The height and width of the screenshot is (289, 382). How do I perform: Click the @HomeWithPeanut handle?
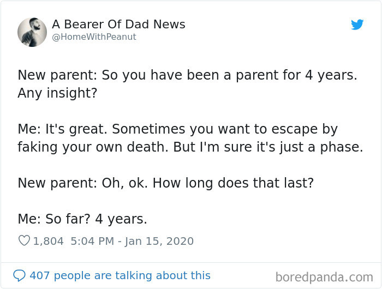pyautogui.click(x=94, y=37)
